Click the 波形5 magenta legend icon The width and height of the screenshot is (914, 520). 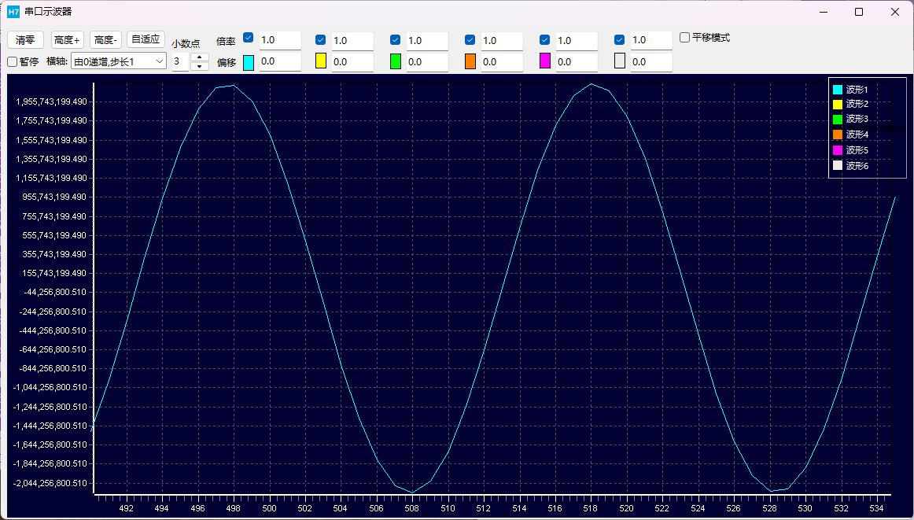click(x=838, y=150)
